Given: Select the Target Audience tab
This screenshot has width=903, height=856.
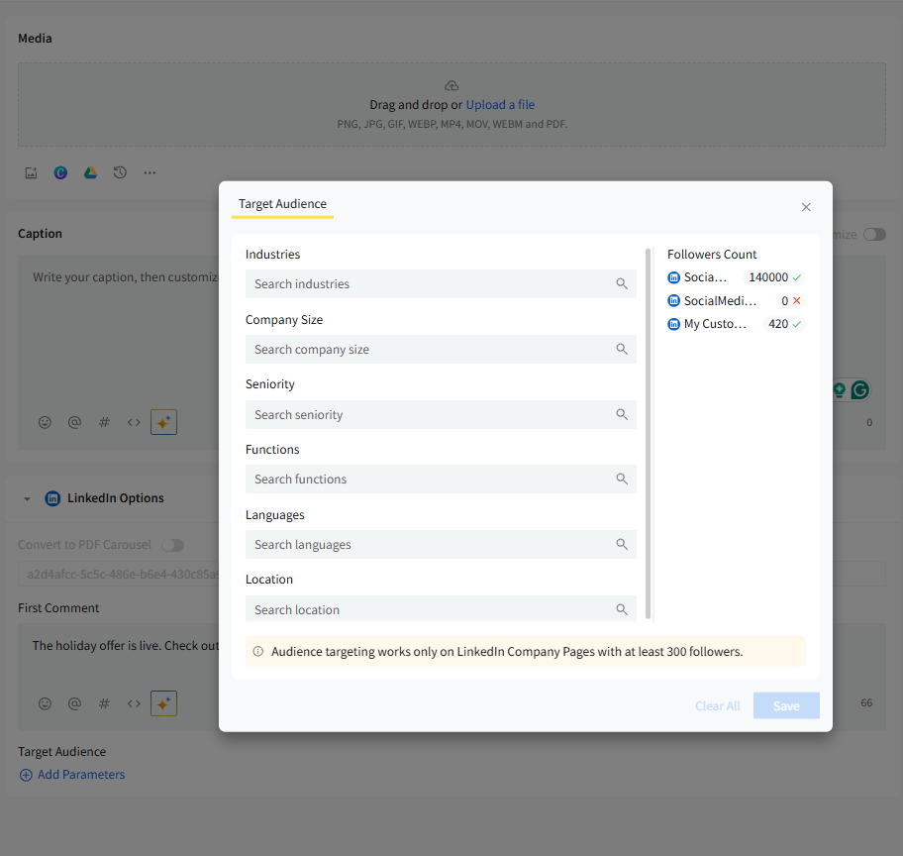Looking at the screenshot, I should coord(282,204).
